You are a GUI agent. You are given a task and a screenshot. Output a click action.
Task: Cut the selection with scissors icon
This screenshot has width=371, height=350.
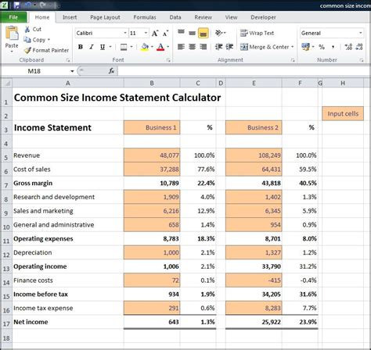(27, 29)
